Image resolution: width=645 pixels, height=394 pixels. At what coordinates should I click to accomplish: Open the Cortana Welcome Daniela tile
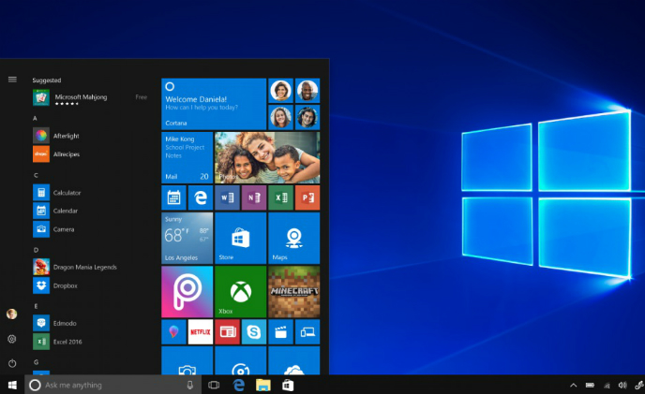click(214, 104)
